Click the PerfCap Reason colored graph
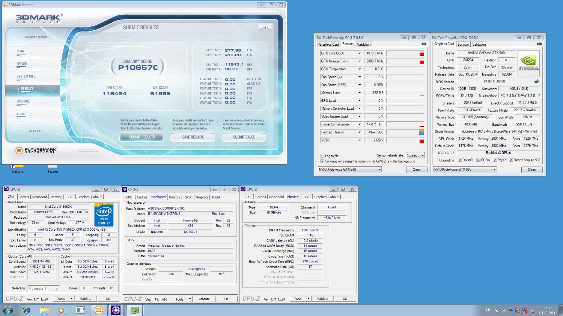Viewport: 563px width, 316px height. [x=405, y=132]
